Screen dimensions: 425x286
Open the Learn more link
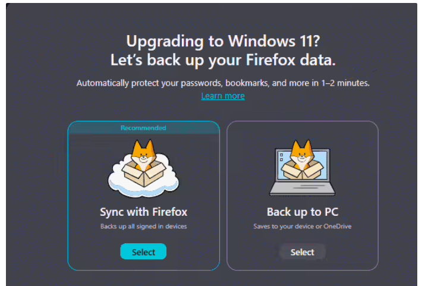point(223,96)
